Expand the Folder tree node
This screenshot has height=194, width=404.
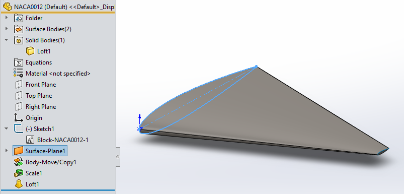point(7,18)
